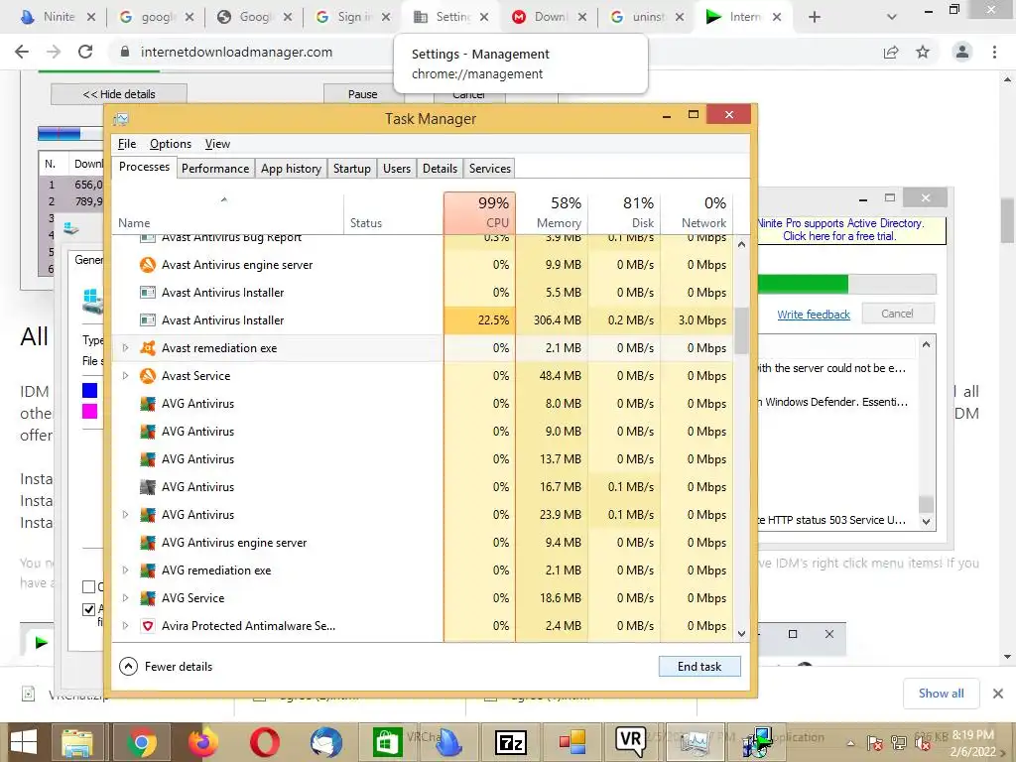Open the Windows Start button
The width and height of the screenshot is (1016, 762).
[x=24, y=742]
